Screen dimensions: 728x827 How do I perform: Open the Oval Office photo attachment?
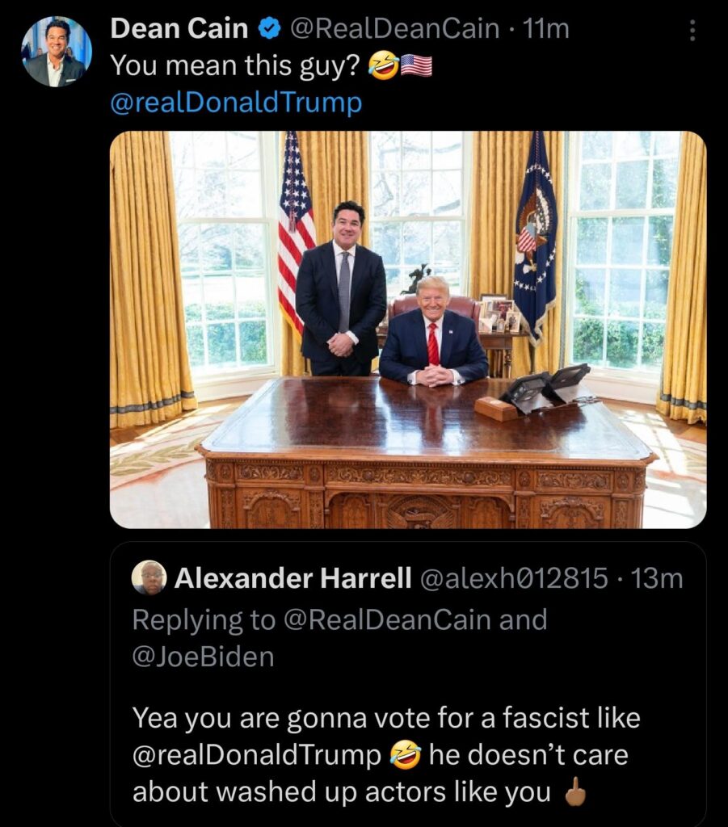(408, 330)
